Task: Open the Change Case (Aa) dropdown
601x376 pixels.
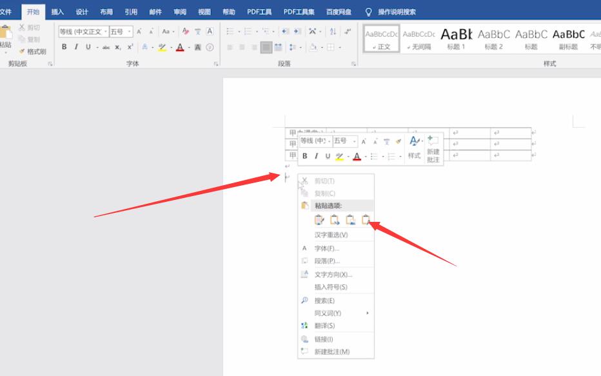Action: click(x=168, y=32)
